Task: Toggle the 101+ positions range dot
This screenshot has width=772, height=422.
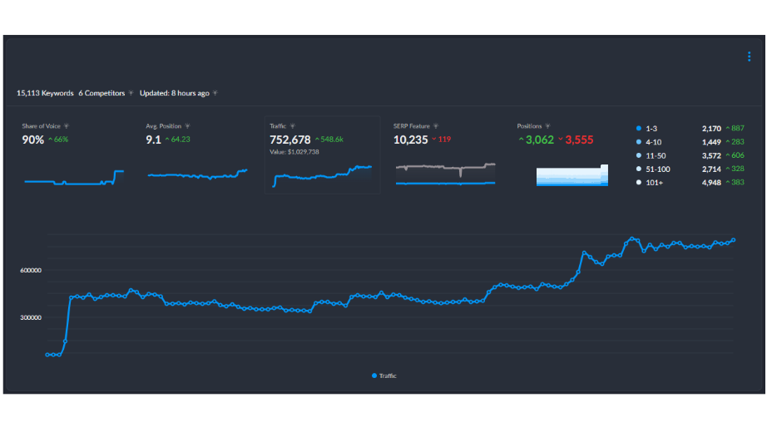Action: pyautogui.click(x=638, y=182)
